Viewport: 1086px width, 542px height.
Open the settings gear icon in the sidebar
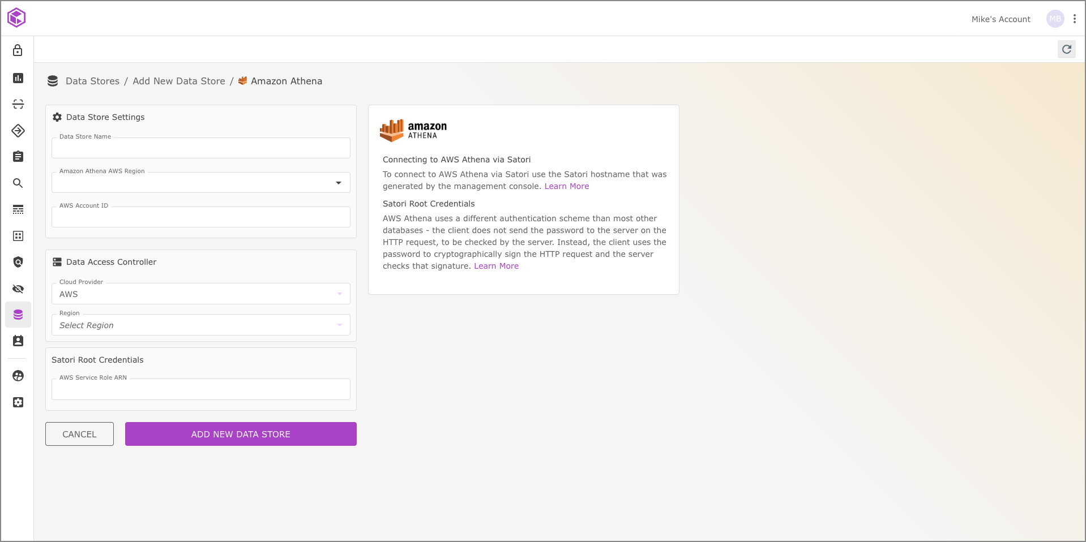pyautogui.click(x=18, y=402)
